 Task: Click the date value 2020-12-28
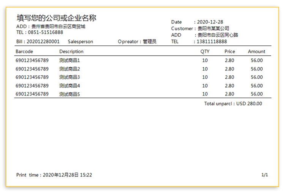pos(210,22)
